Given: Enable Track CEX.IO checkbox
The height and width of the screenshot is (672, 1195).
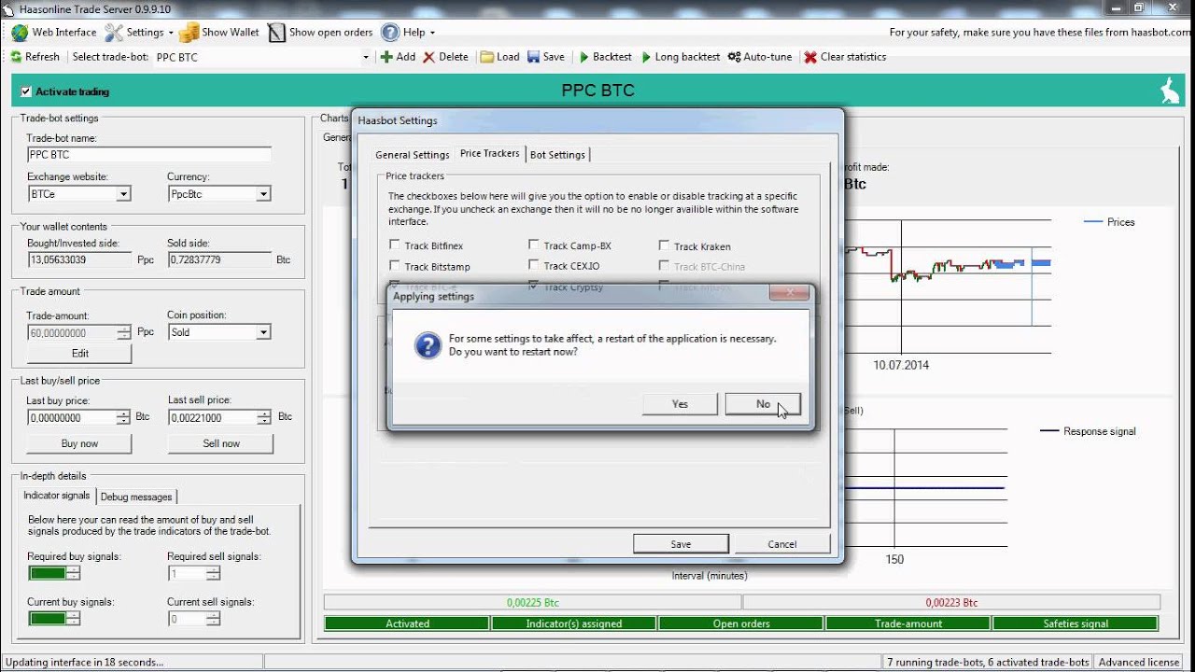Looking at the screenshot, I should 534,265.
